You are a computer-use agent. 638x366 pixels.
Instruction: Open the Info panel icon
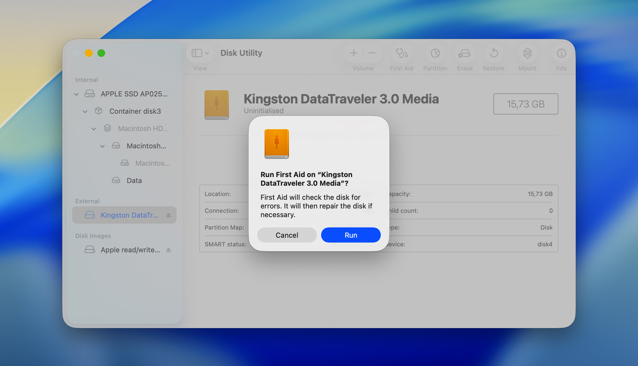561,53
